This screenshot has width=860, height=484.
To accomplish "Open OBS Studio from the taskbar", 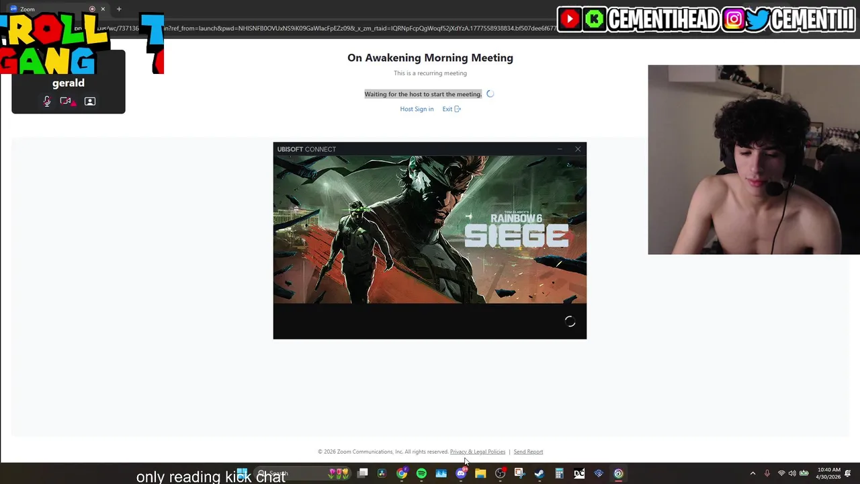I will tap(500, 473).
